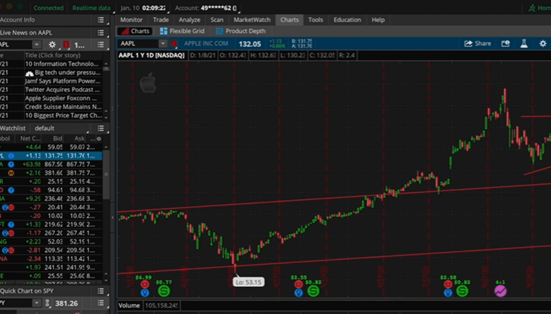Switch to the Trade tab
This screenshot has height=314, width=551.
coord(160,20)
